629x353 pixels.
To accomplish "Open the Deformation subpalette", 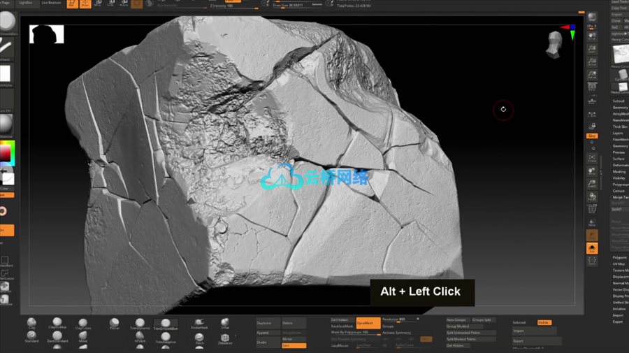I will tap(620, 165).
